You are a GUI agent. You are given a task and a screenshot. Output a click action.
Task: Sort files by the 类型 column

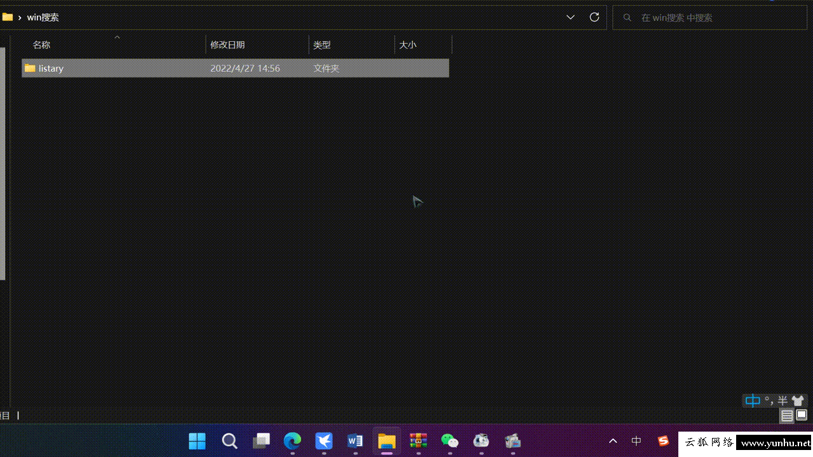pyautogui.click(x=322, y=44)
